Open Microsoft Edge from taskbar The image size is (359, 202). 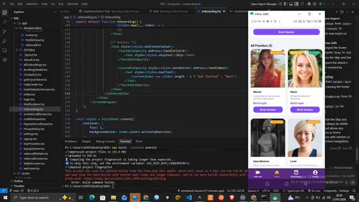click(x=92, y=197)
